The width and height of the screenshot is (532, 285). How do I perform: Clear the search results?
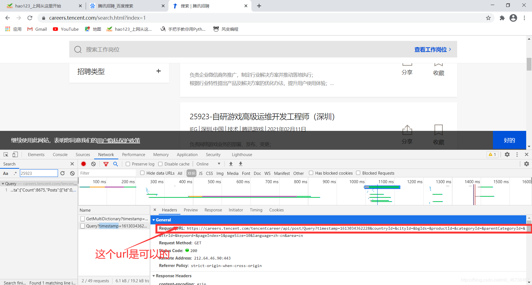click(x=72, y=173)
